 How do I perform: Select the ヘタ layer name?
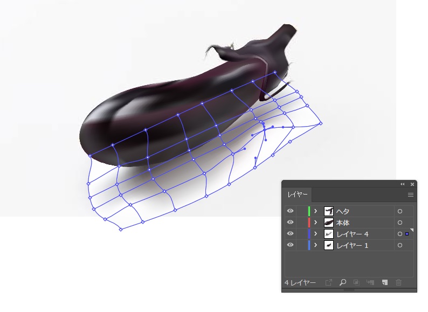pos(343,212)
